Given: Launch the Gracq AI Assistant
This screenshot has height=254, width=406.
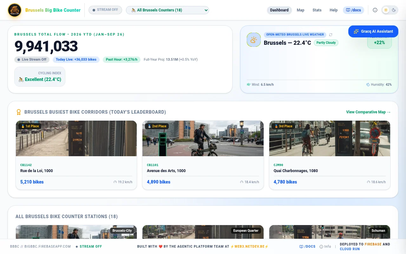Looking at the screenshot, I should click(x=373, y=31).
